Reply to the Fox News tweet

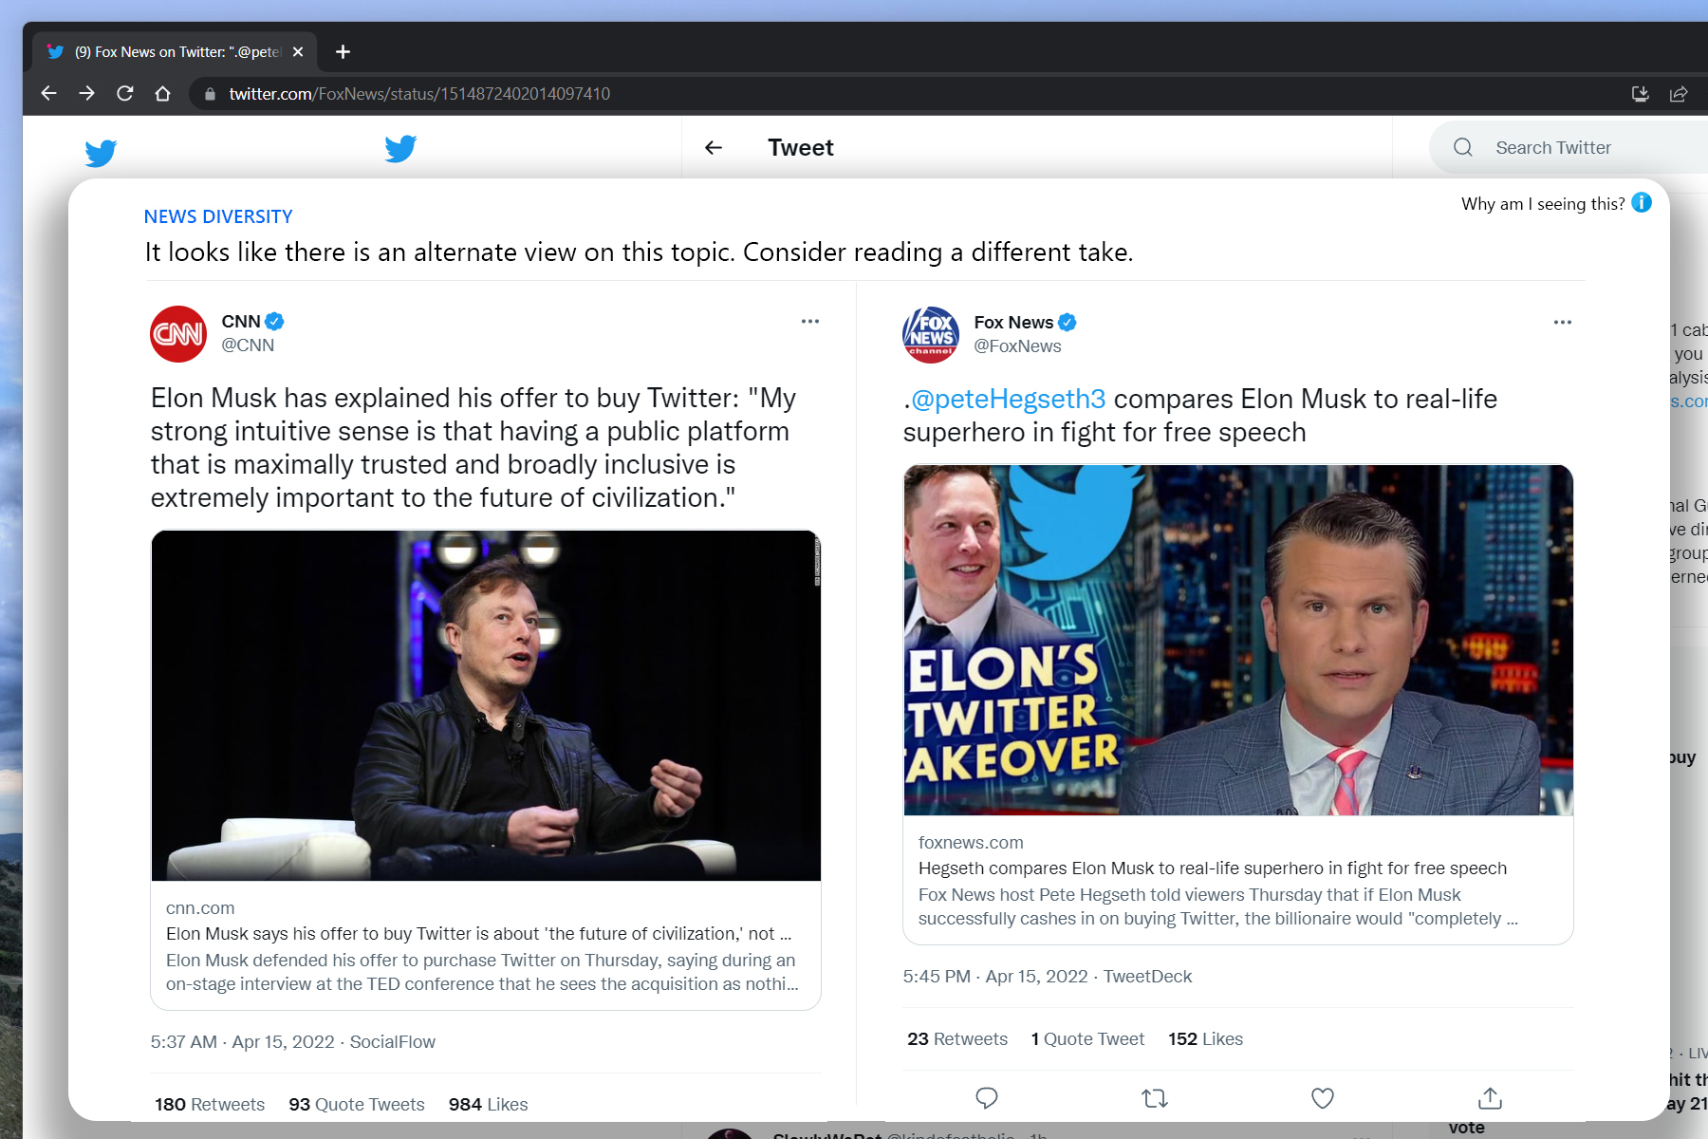point(987,1098)
